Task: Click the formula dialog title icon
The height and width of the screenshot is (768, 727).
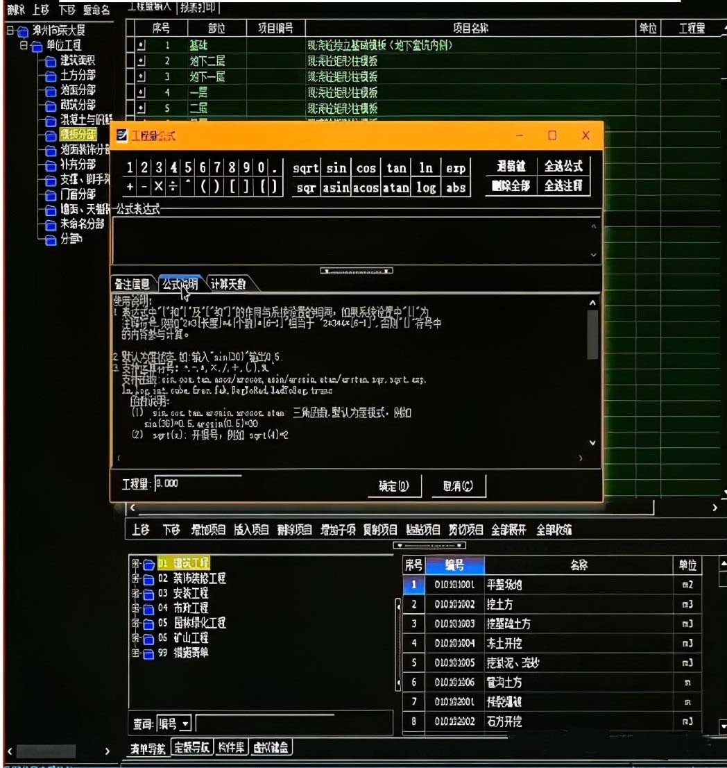Action: pos(122,135)
